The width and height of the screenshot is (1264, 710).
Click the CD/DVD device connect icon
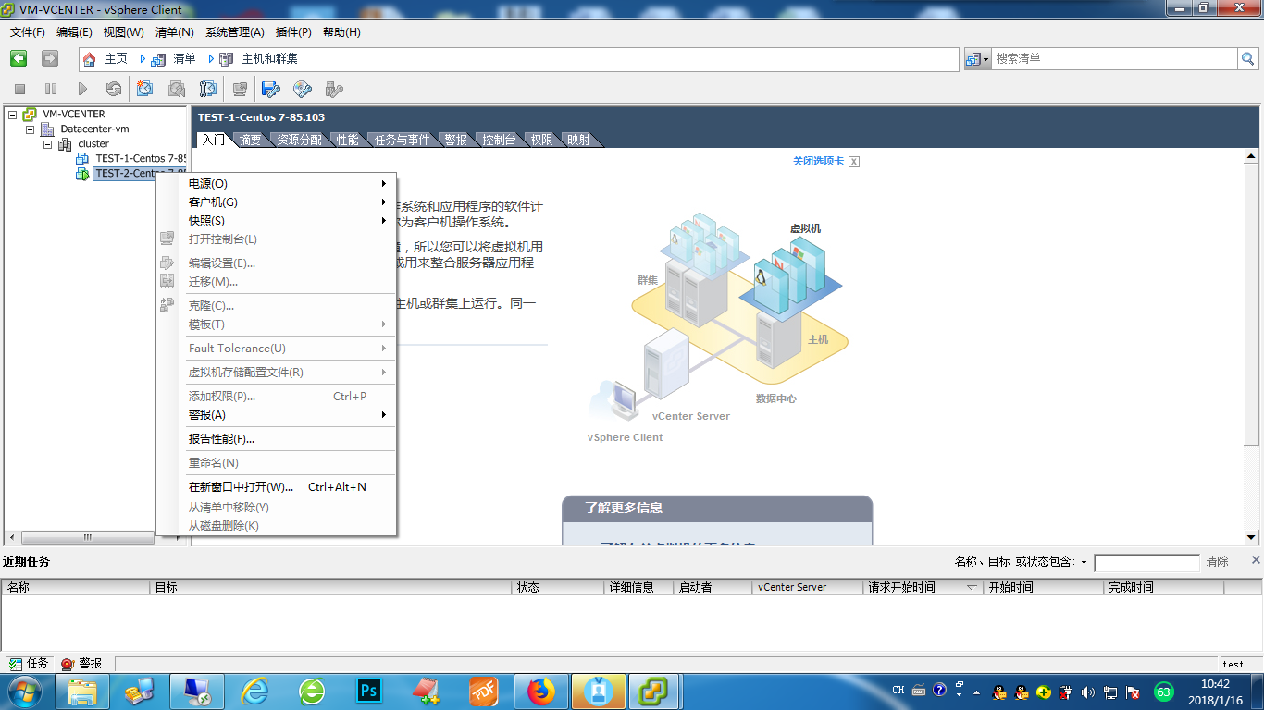pyautogui.click(x=303, y=89)
